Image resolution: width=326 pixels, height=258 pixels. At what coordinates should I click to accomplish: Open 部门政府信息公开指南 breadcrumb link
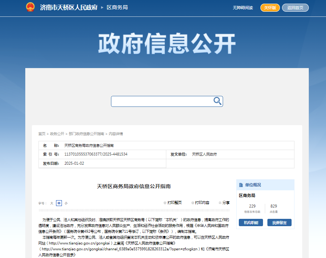point(86,134)
